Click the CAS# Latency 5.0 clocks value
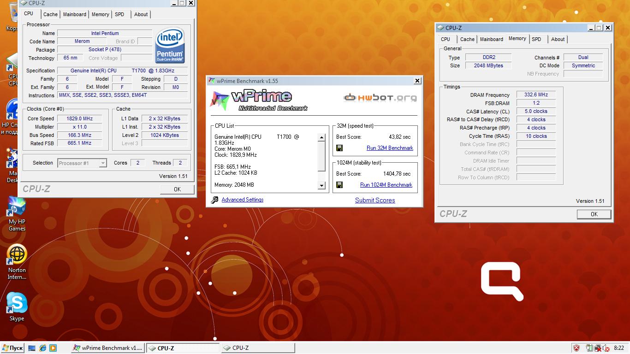The width and height of the screenshot is (630, 354). click(x=536, y=111)
